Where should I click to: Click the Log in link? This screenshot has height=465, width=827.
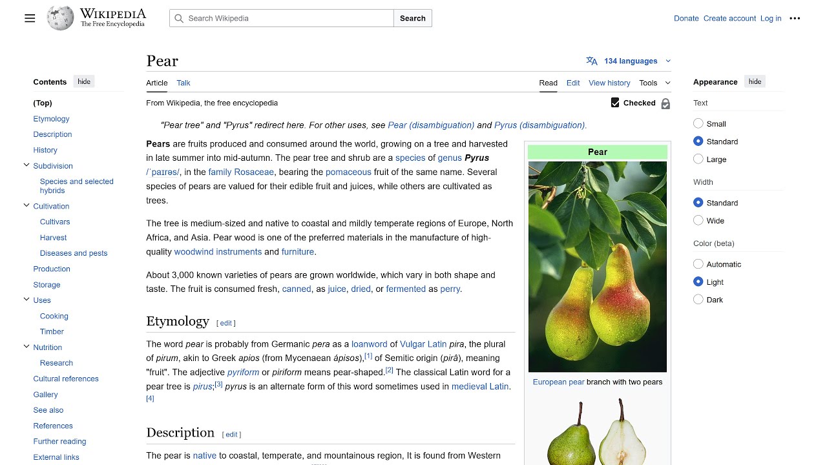tap(771, 18)
